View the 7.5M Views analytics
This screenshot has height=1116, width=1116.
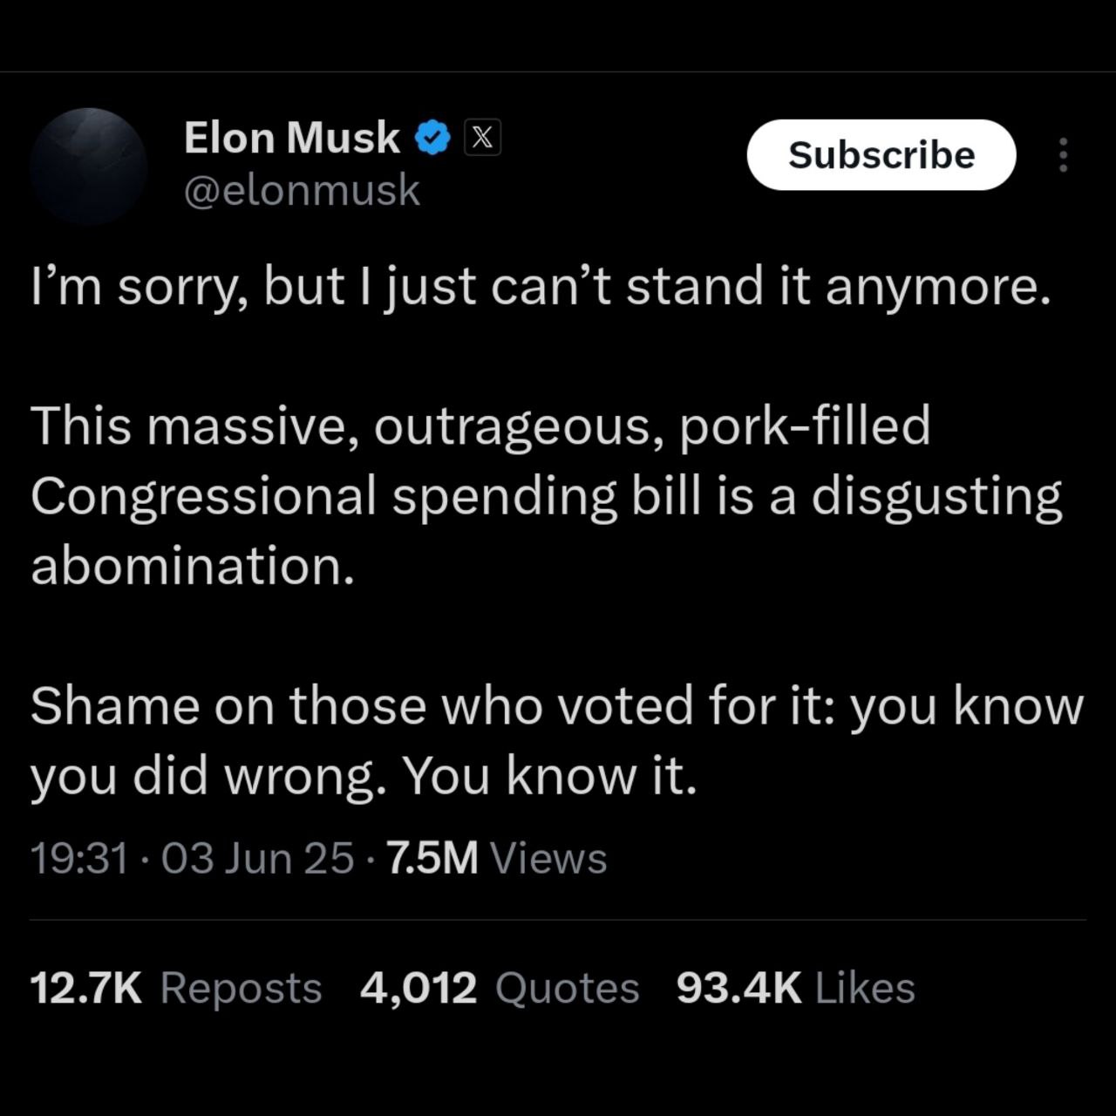[x=495, y=858]
